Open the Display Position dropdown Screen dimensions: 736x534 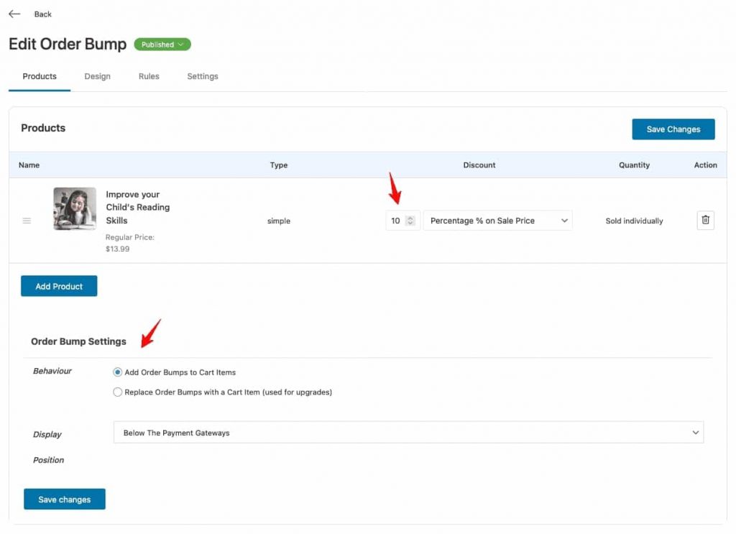tap(408, 433)
